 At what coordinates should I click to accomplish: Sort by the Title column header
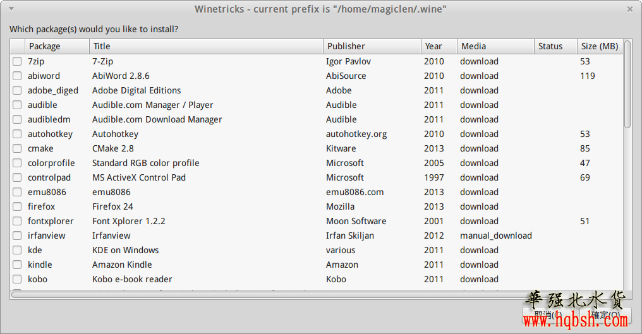[206, 46]
